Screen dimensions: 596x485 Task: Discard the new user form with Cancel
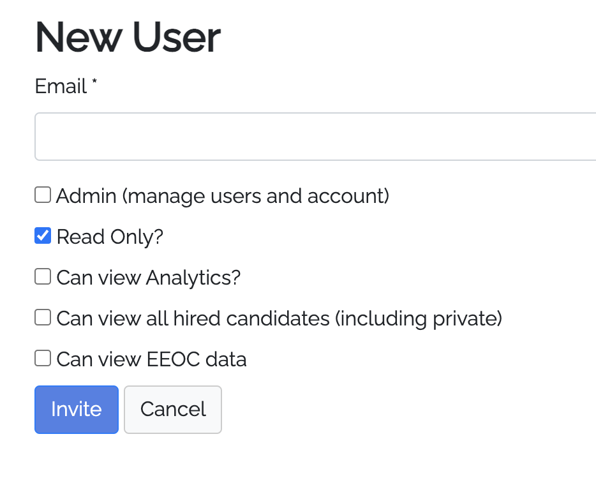tap(173, 409)
